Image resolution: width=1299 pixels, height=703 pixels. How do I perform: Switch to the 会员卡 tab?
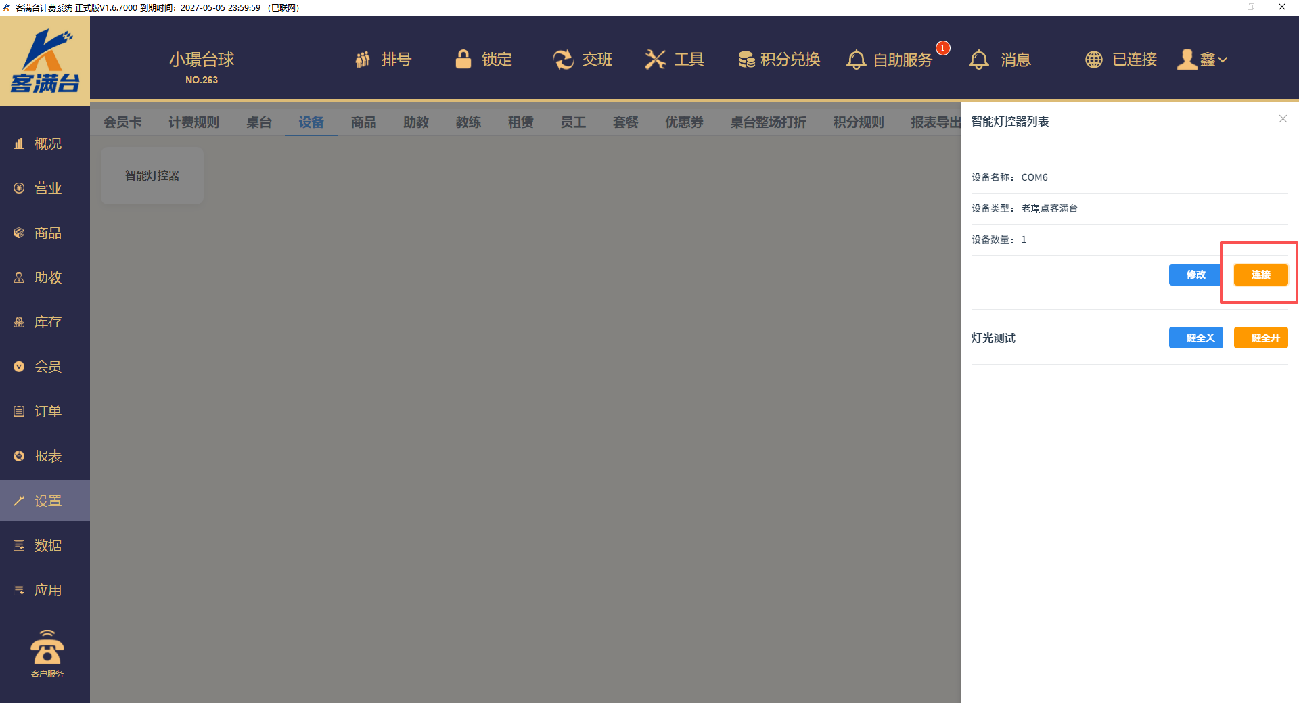tap(122, 122)
